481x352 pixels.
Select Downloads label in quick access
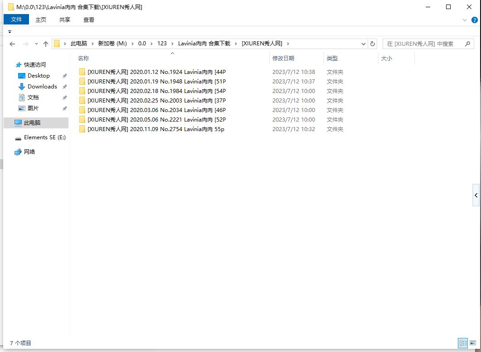click(42, 87)
